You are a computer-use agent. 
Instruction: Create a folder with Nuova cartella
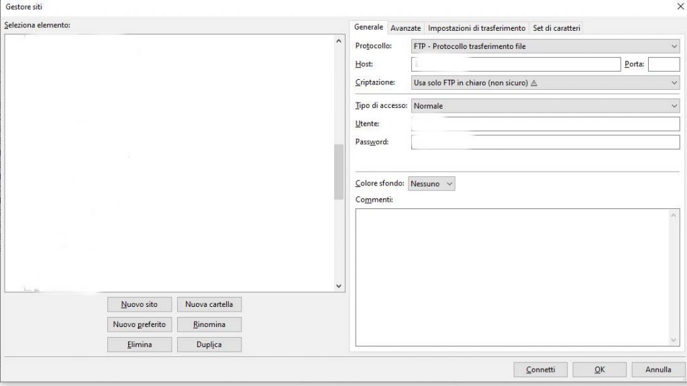tap(209, 304)
